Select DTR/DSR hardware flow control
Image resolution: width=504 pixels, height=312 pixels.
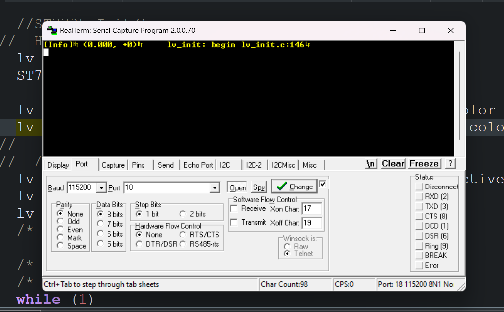[139, 244]
